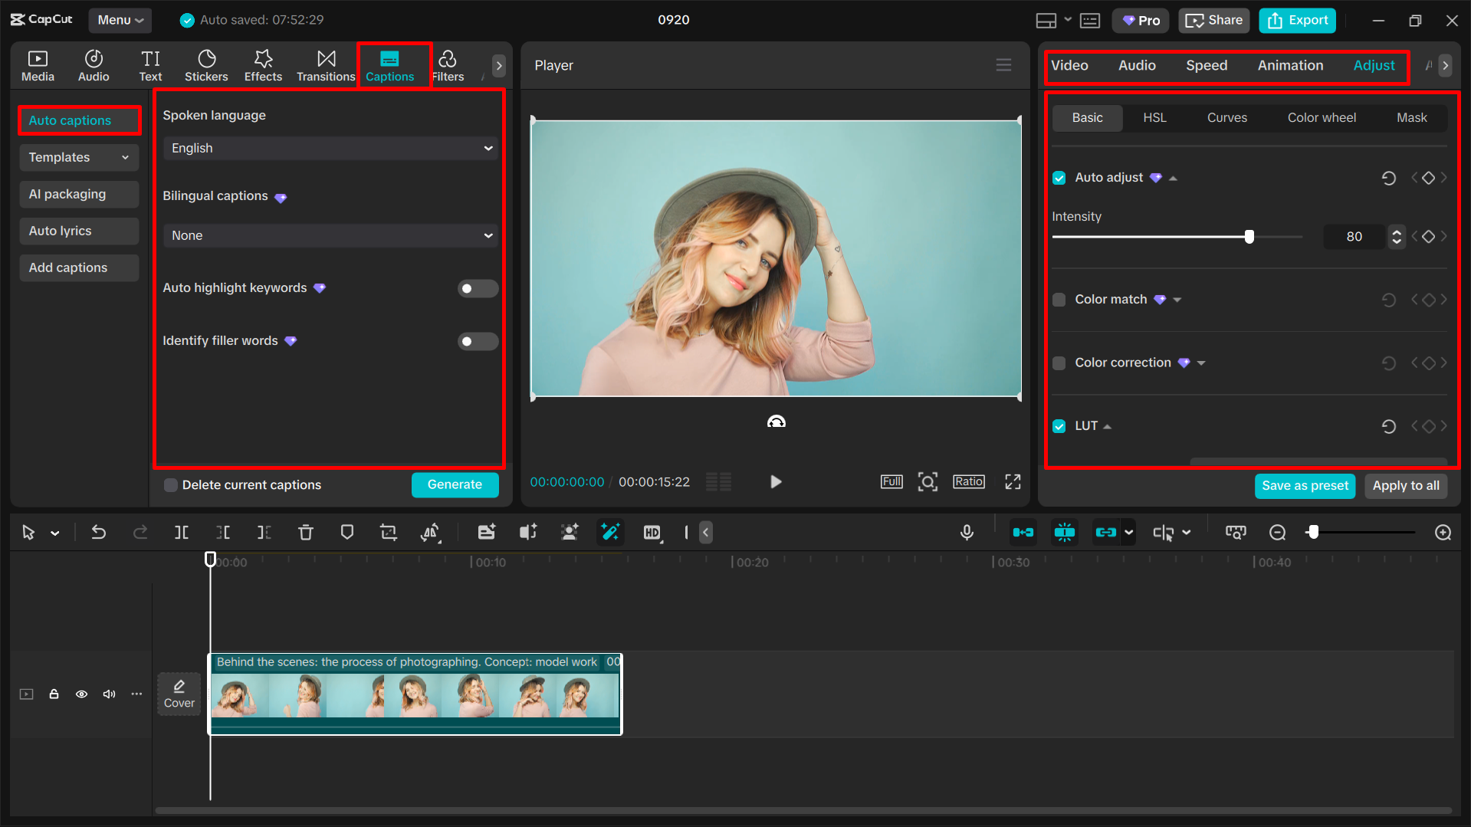This screenshot has width=1471, height=827.
Task: Click the Delete icon in the timeline toolbar
Action: click(306, 532)
